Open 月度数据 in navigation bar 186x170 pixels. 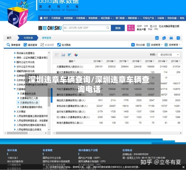(x=56, y=18)
